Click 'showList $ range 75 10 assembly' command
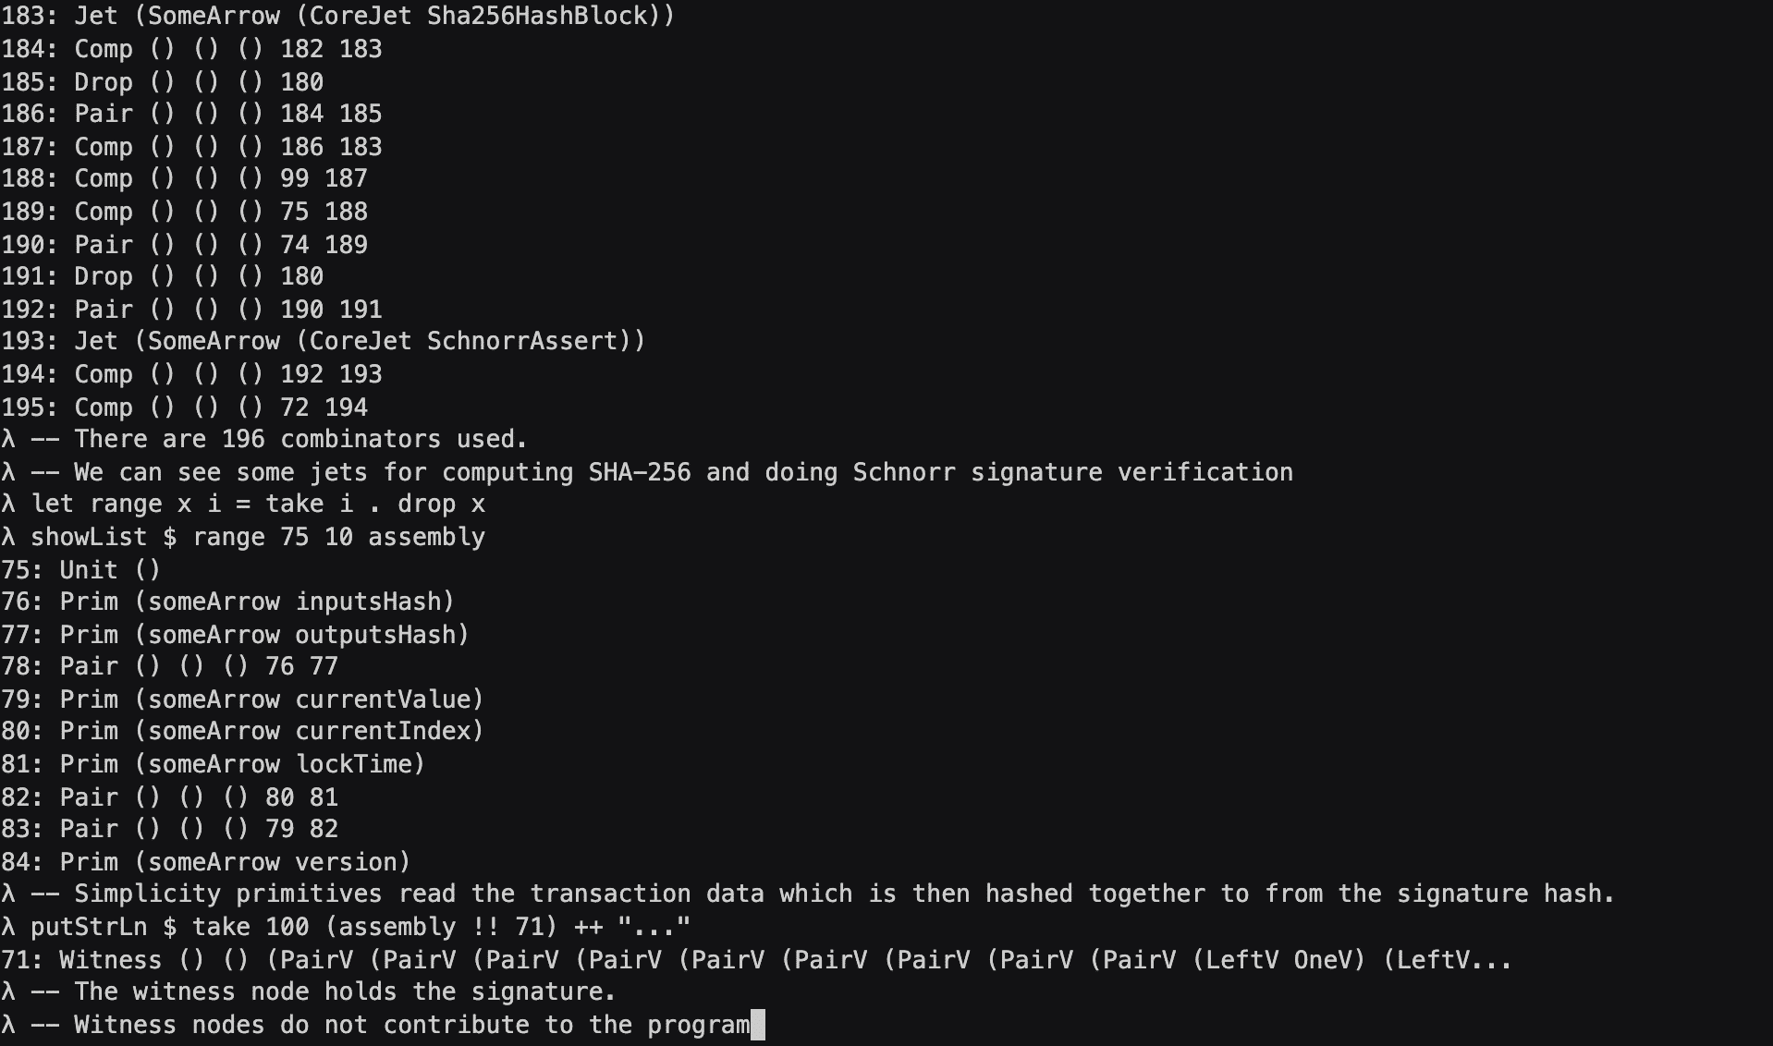Viewport: 1773px width, 1046px height. point(258,537)
